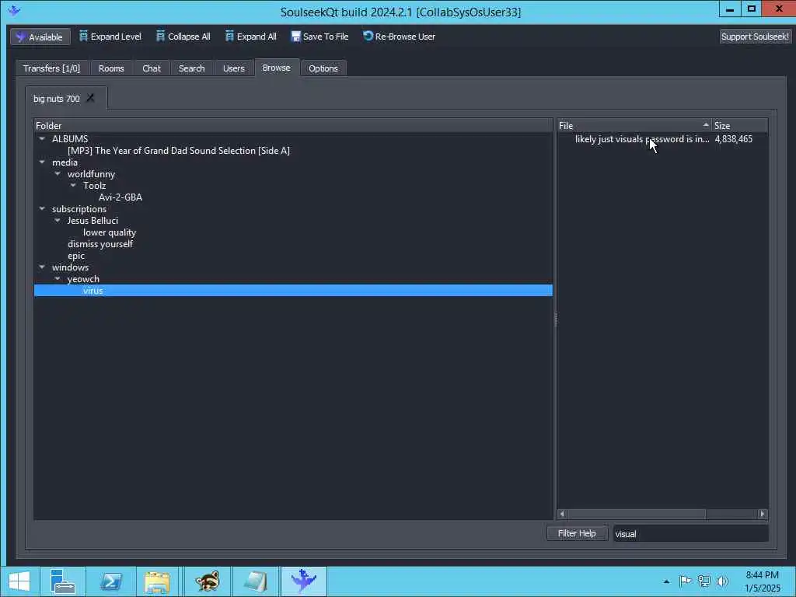Sort by the File column header
Viewport: 796px width, 597px height.
[x=634, y=125]
